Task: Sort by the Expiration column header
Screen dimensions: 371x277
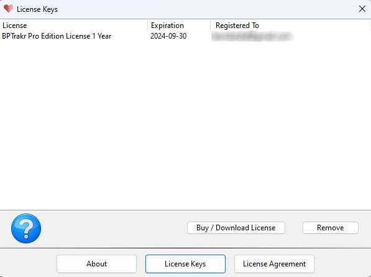Action: pyautogui.click(x=179, y=26)
